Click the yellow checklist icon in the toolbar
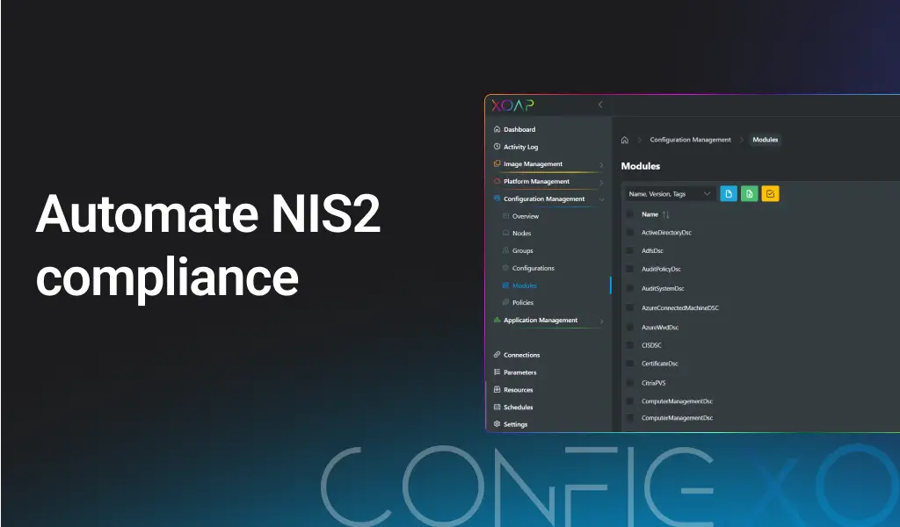The height and width of the screenshot is (527, 900). point(770,193)
